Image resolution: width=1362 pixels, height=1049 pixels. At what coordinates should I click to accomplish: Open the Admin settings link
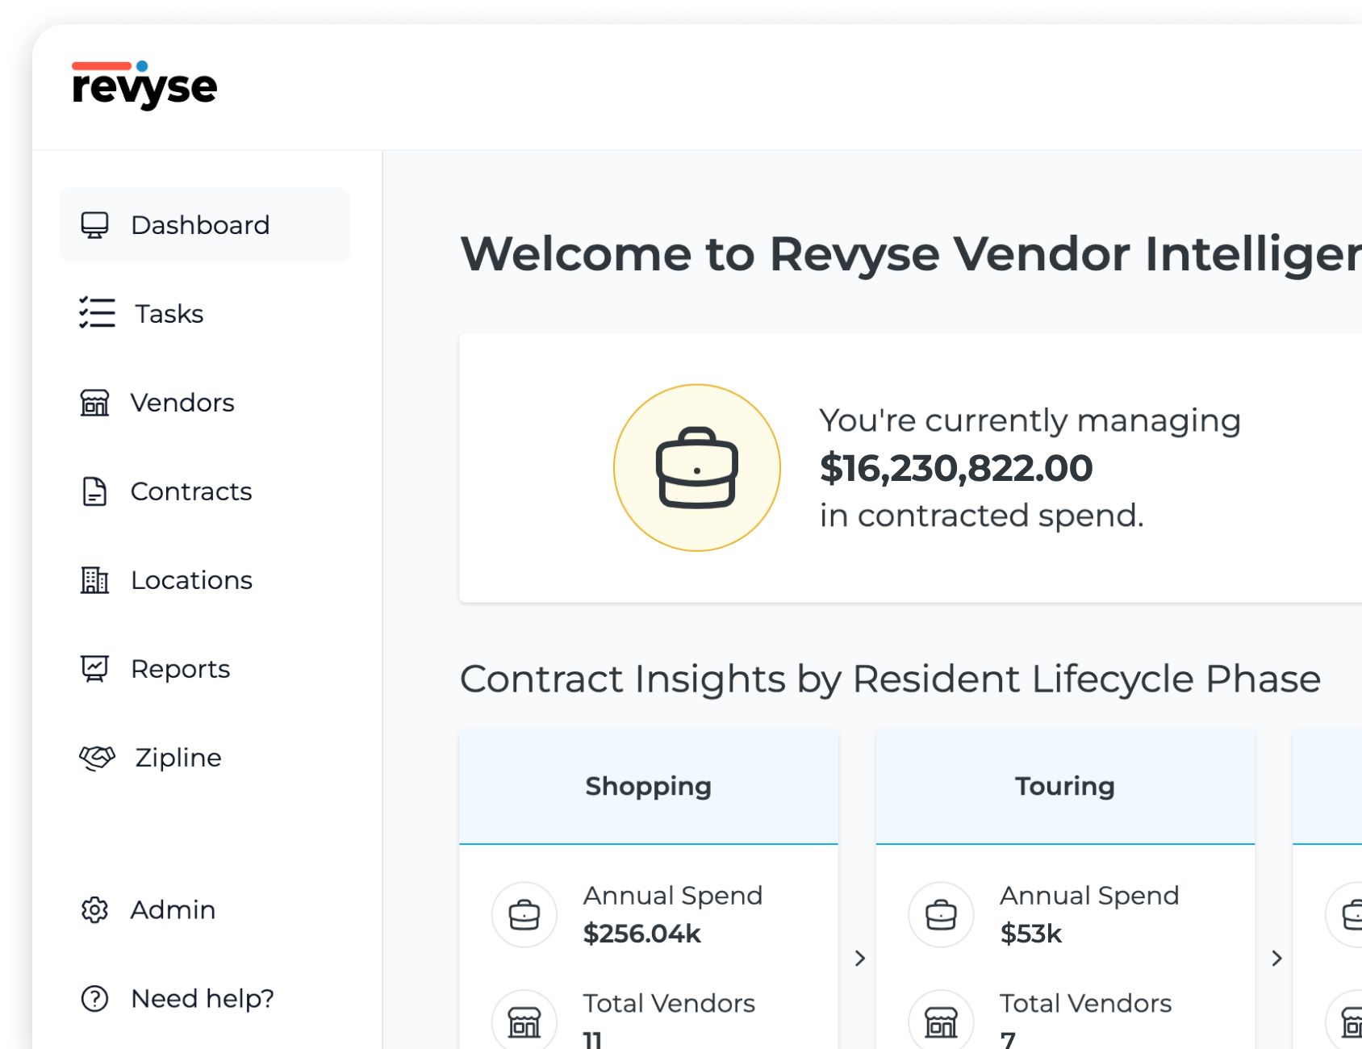tap(204, 909)
